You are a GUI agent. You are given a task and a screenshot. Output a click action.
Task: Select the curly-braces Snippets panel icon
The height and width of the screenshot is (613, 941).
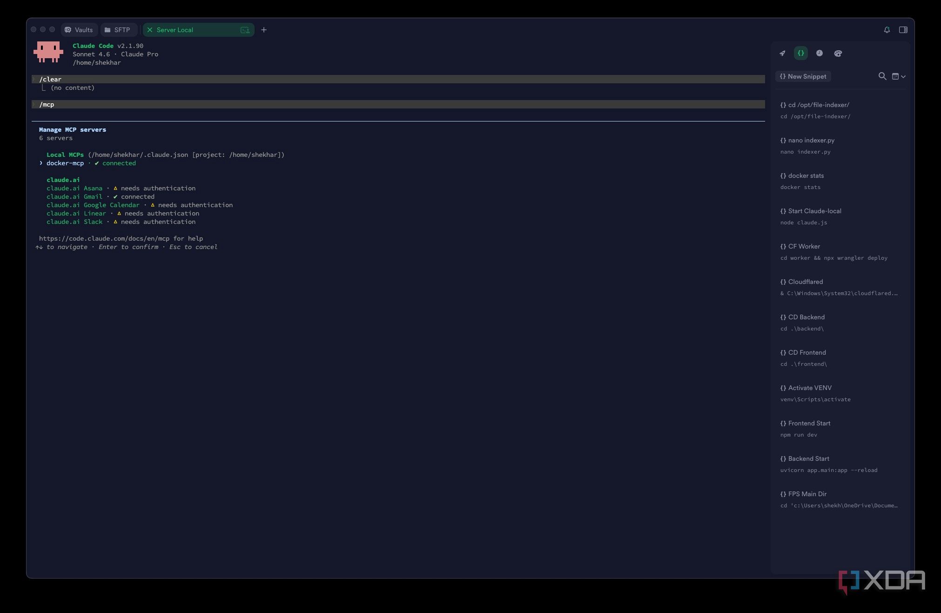tap(801, 53)
